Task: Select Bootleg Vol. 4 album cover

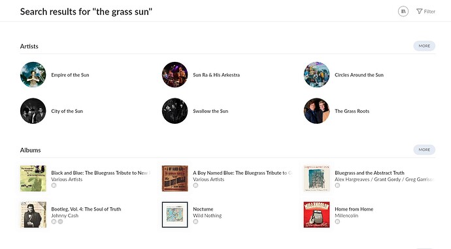Action: point(33,214)
